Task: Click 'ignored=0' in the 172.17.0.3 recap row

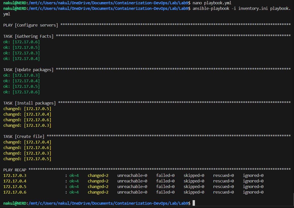Action: coord(253,176)
